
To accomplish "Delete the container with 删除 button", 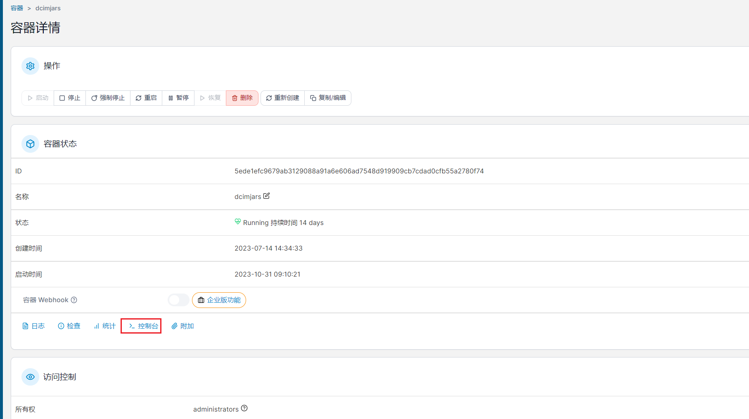I will pos(242,98).
